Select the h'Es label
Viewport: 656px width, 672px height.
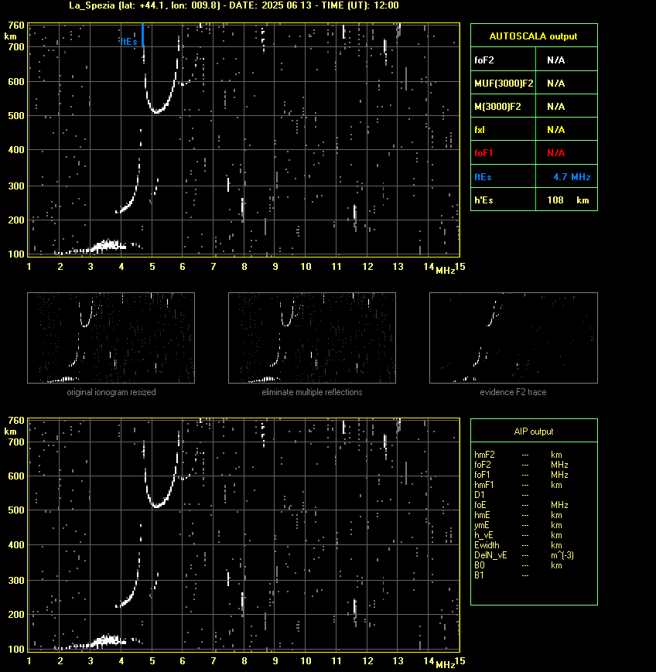(483, 200)
